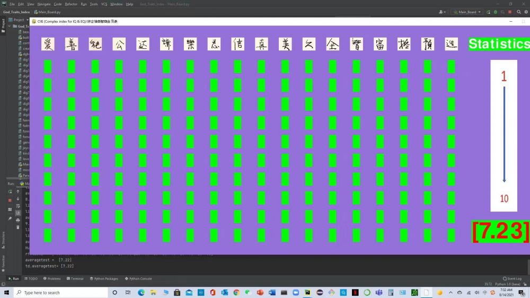The image size is (530, 298).
Task: Open the Python Console tool window
Action: pyautogui.click(x=138, y=278)
